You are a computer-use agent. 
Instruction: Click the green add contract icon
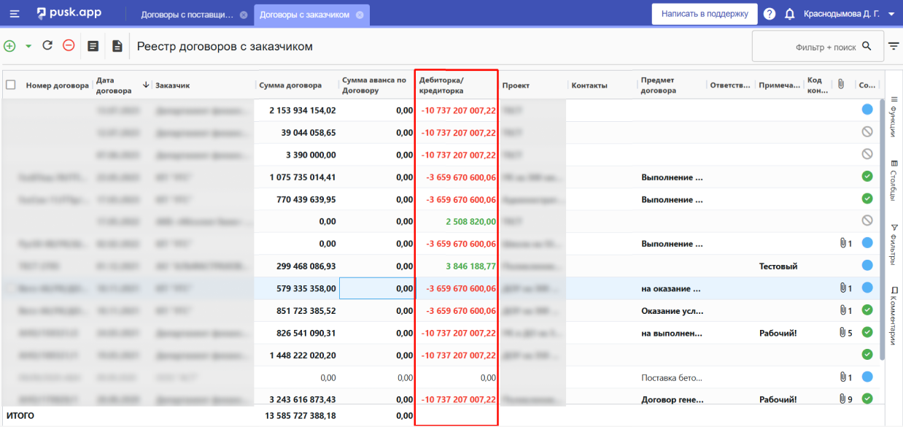[9, 46]
